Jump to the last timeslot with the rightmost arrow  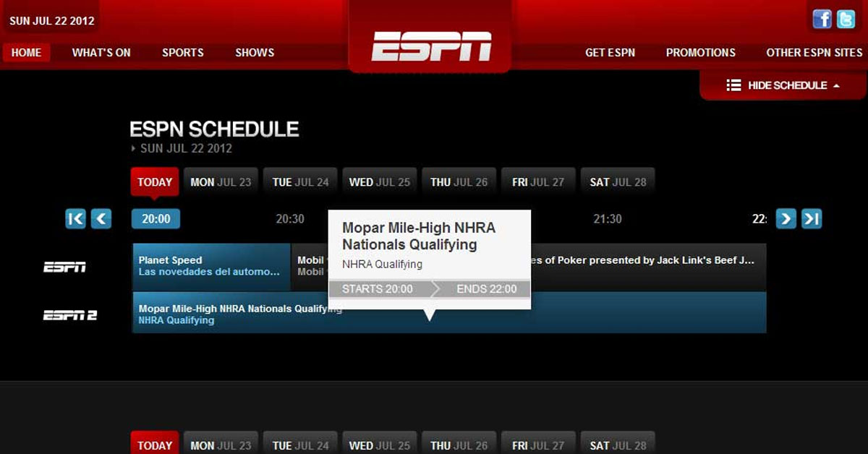coord(812,218)
